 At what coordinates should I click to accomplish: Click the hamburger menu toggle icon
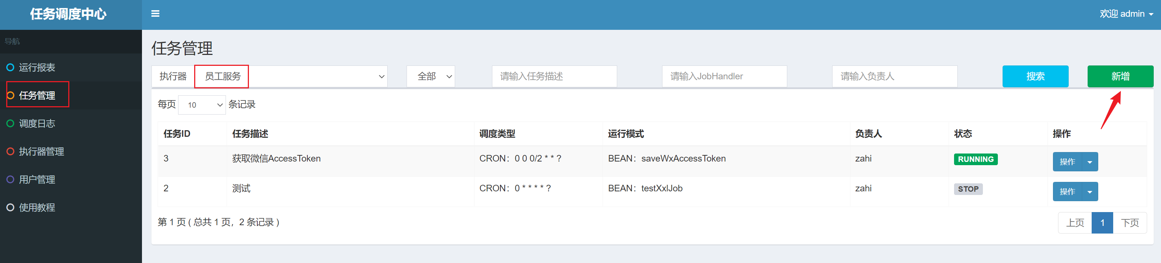coord(155,14)
